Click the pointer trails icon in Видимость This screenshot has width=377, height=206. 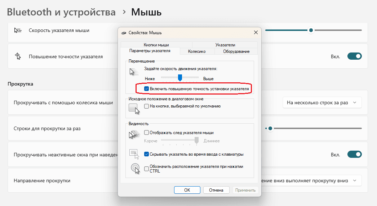point(134,134)
